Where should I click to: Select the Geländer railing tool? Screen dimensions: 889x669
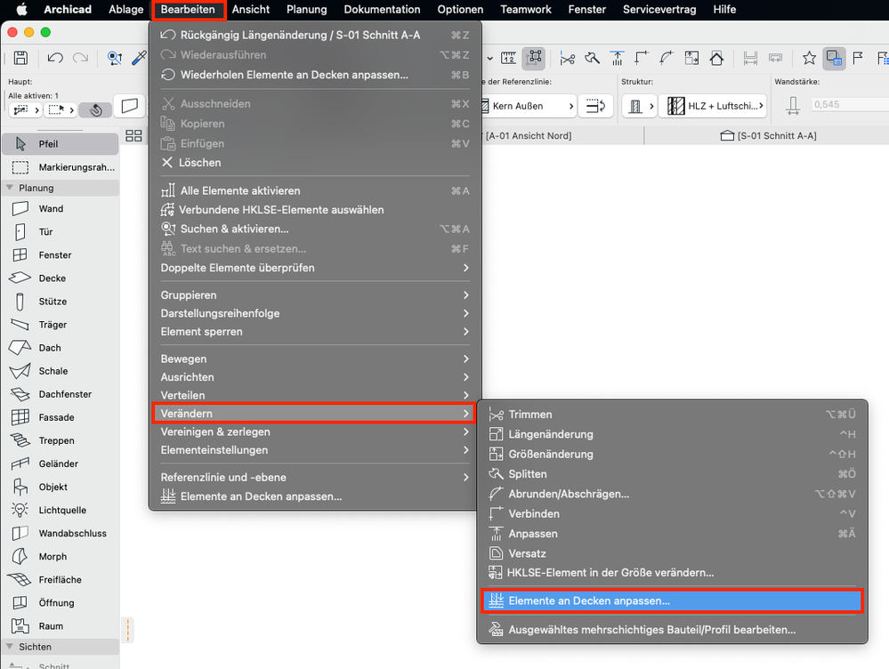(x=61, y=463)
